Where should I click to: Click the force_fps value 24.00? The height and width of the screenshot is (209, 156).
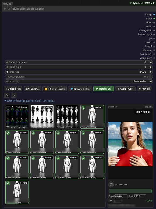coord(143,72)
